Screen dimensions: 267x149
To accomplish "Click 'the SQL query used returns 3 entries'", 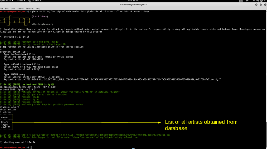I will pyautogui.click(x=33, y=95).
